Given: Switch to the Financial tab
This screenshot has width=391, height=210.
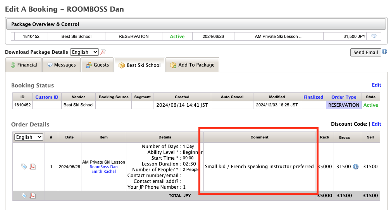Looking at the screenshot, I should [24, 65].
